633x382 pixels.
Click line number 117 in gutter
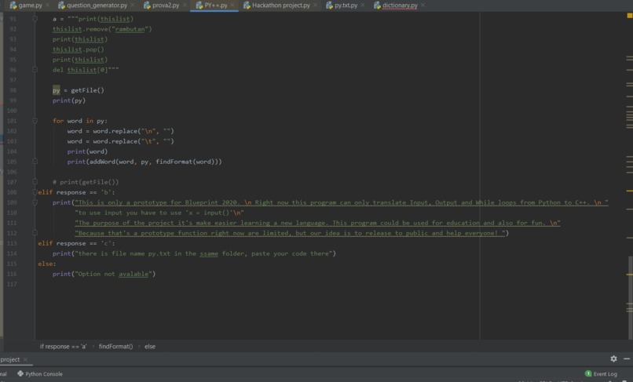13,284
